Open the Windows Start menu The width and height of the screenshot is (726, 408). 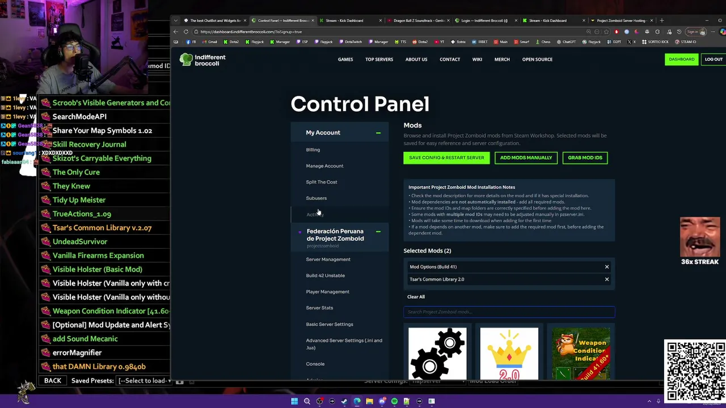294,401
